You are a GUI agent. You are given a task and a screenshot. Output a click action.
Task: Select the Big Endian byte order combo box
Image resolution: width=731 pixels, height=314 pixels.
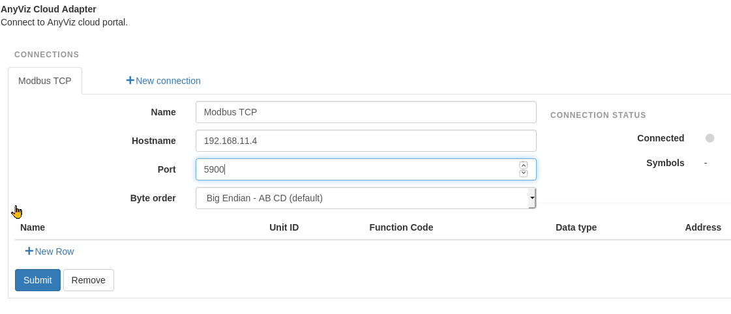[x=366, y=198]
